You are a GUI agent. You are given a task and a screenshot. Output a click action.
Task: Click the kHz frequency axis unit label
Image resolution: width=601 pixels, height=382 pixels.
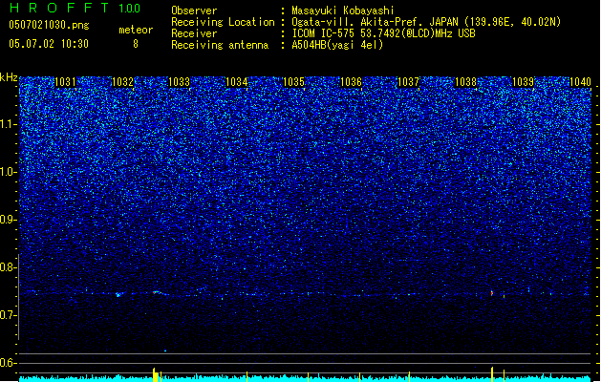coord(9,77)
